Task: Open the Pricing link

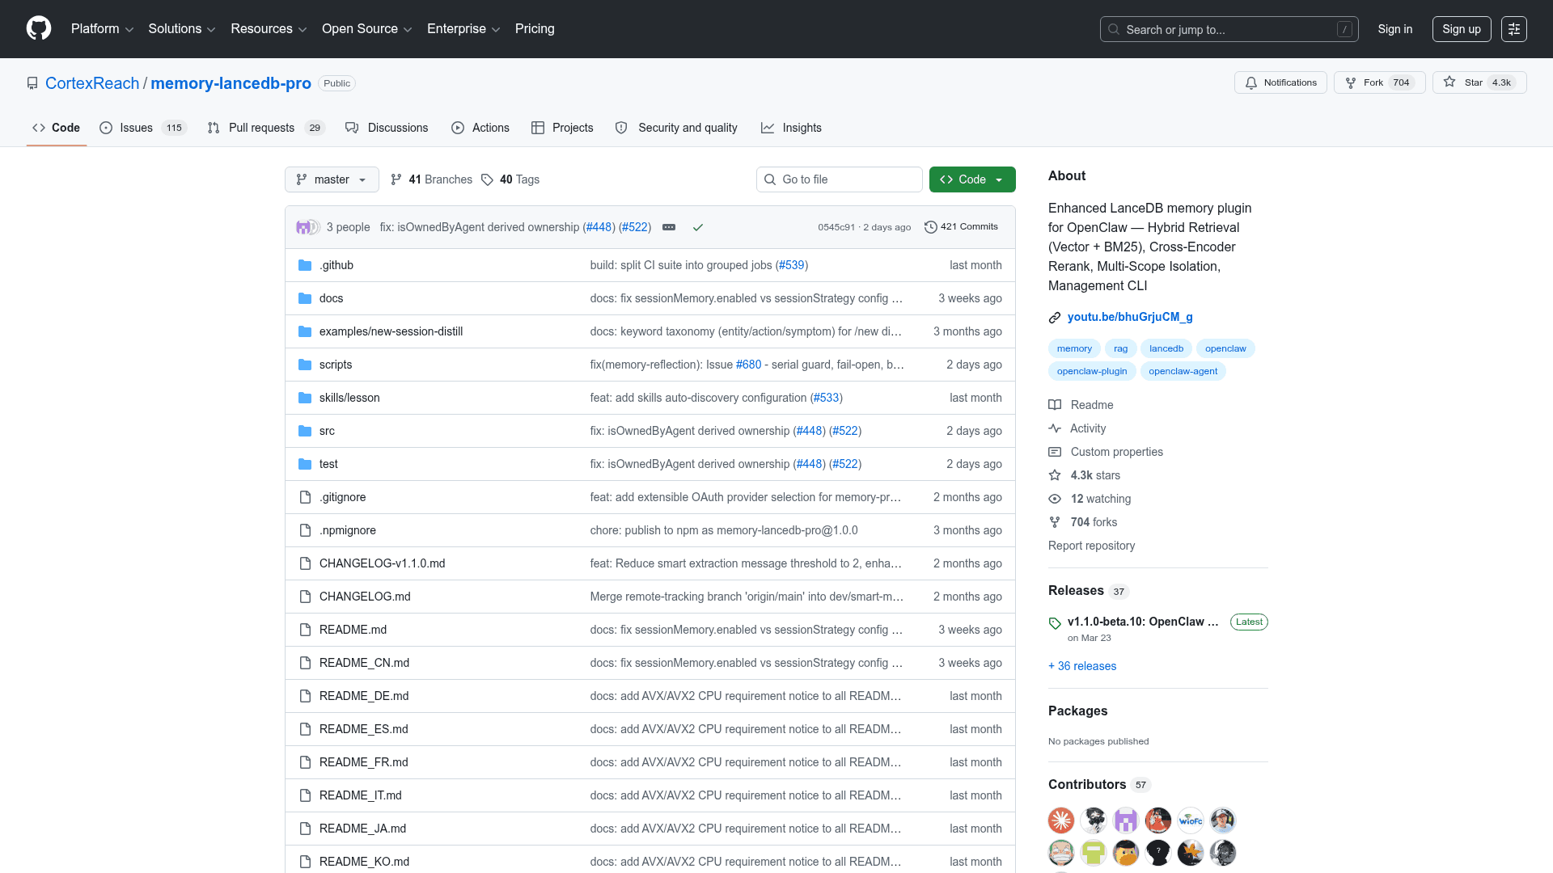Action: 535,29
